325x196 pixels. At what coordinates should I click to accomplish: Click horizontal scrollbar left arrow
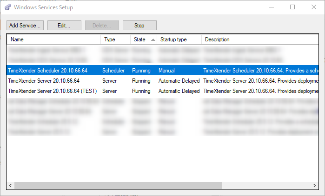coord(10,185)
